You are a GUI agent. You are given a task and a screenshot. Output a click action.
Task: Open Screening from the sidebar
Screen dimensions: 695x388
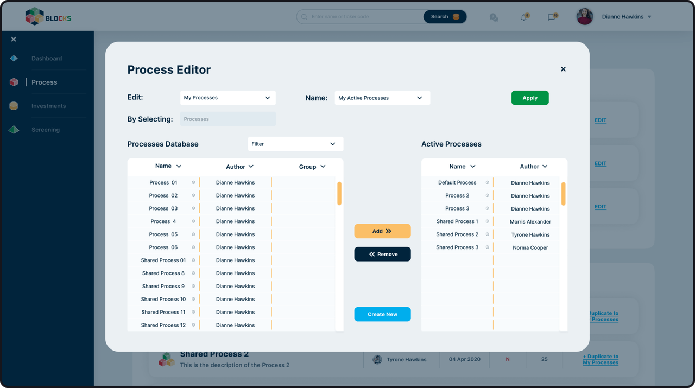[x=45, y=130]
